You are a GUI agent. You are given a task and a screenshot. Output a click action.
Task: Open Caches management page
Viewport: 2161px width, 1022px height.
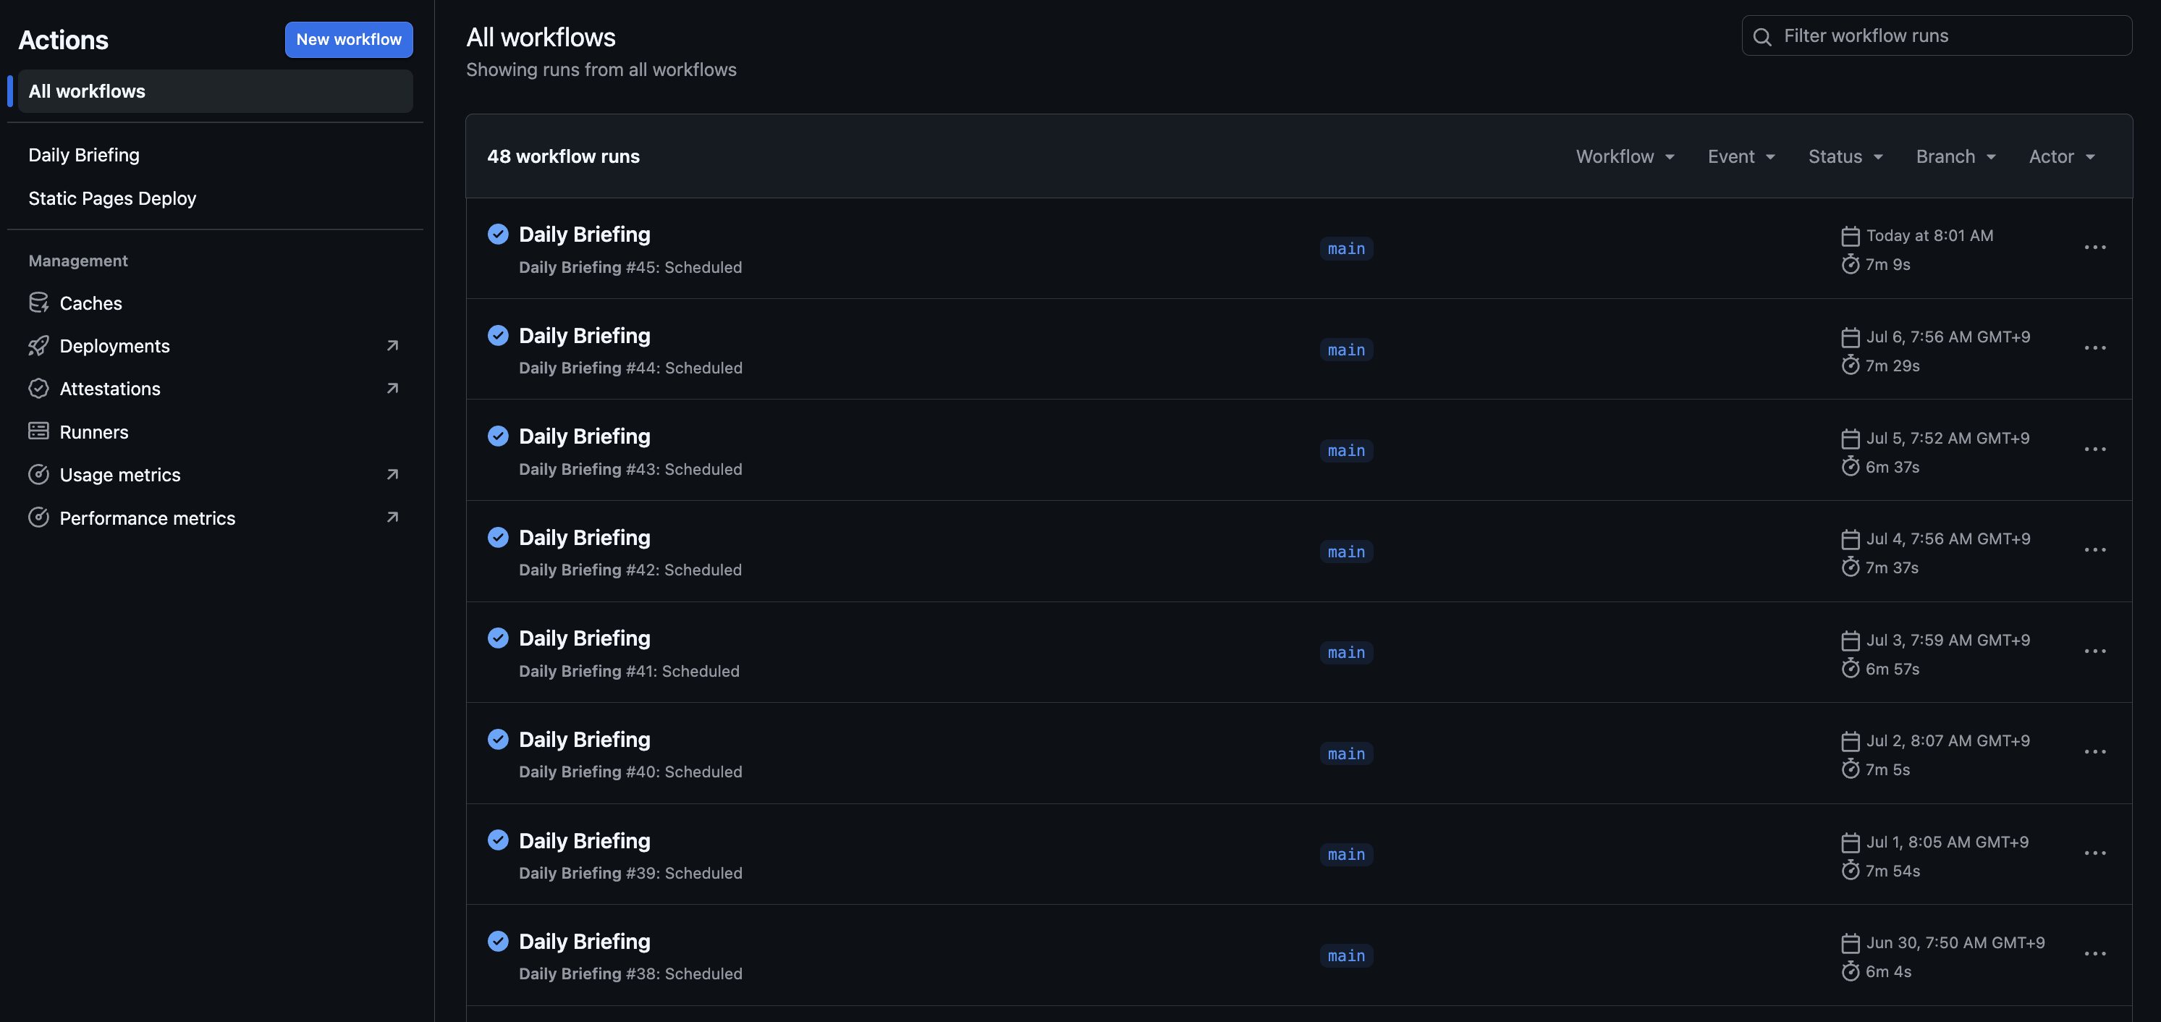point(90,303)
